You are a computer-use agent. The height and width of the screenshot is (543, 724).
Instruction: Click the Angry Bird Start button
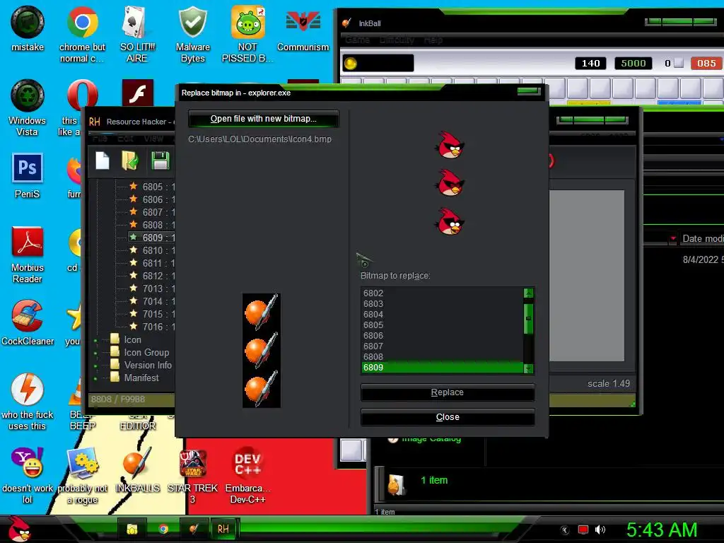click(x=19, y=529)
